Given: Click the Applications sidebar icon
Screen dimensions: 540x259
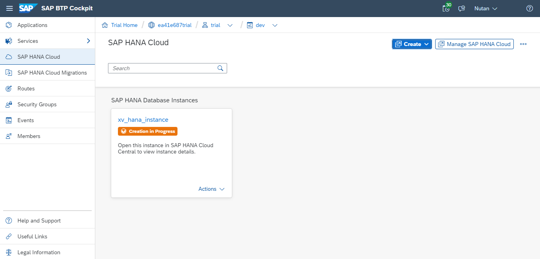Looking at the screenshot, I should click(x=9, y=25).
